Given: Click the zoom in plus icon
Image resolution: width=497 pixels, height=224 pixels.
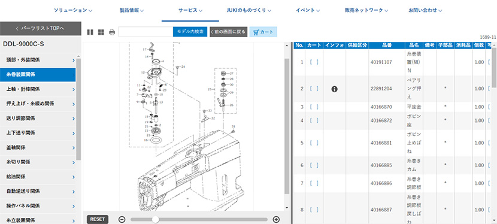Looking at the screenshot, I should tap(277, 219).
